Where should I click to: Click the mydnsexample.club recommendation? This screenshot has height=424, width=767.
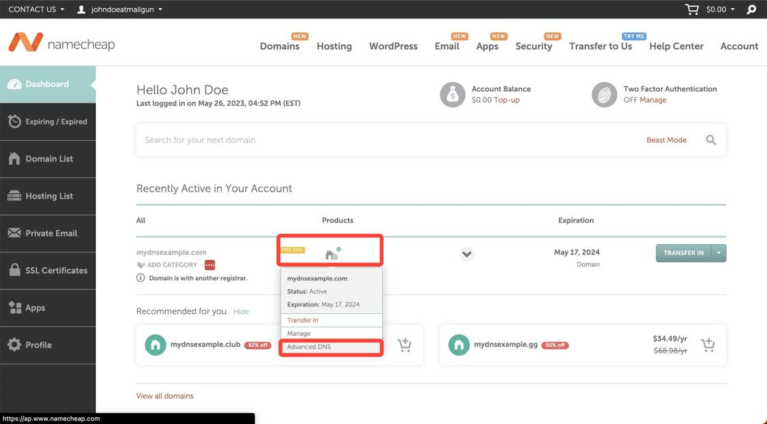pos(205,345)
